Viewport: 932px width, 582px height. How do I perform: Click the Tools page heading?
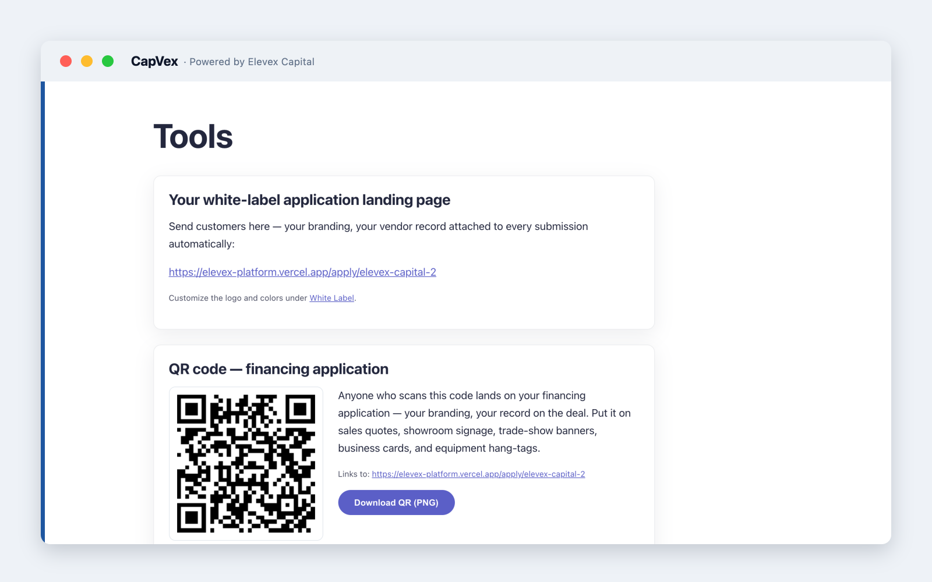point(193,137)
